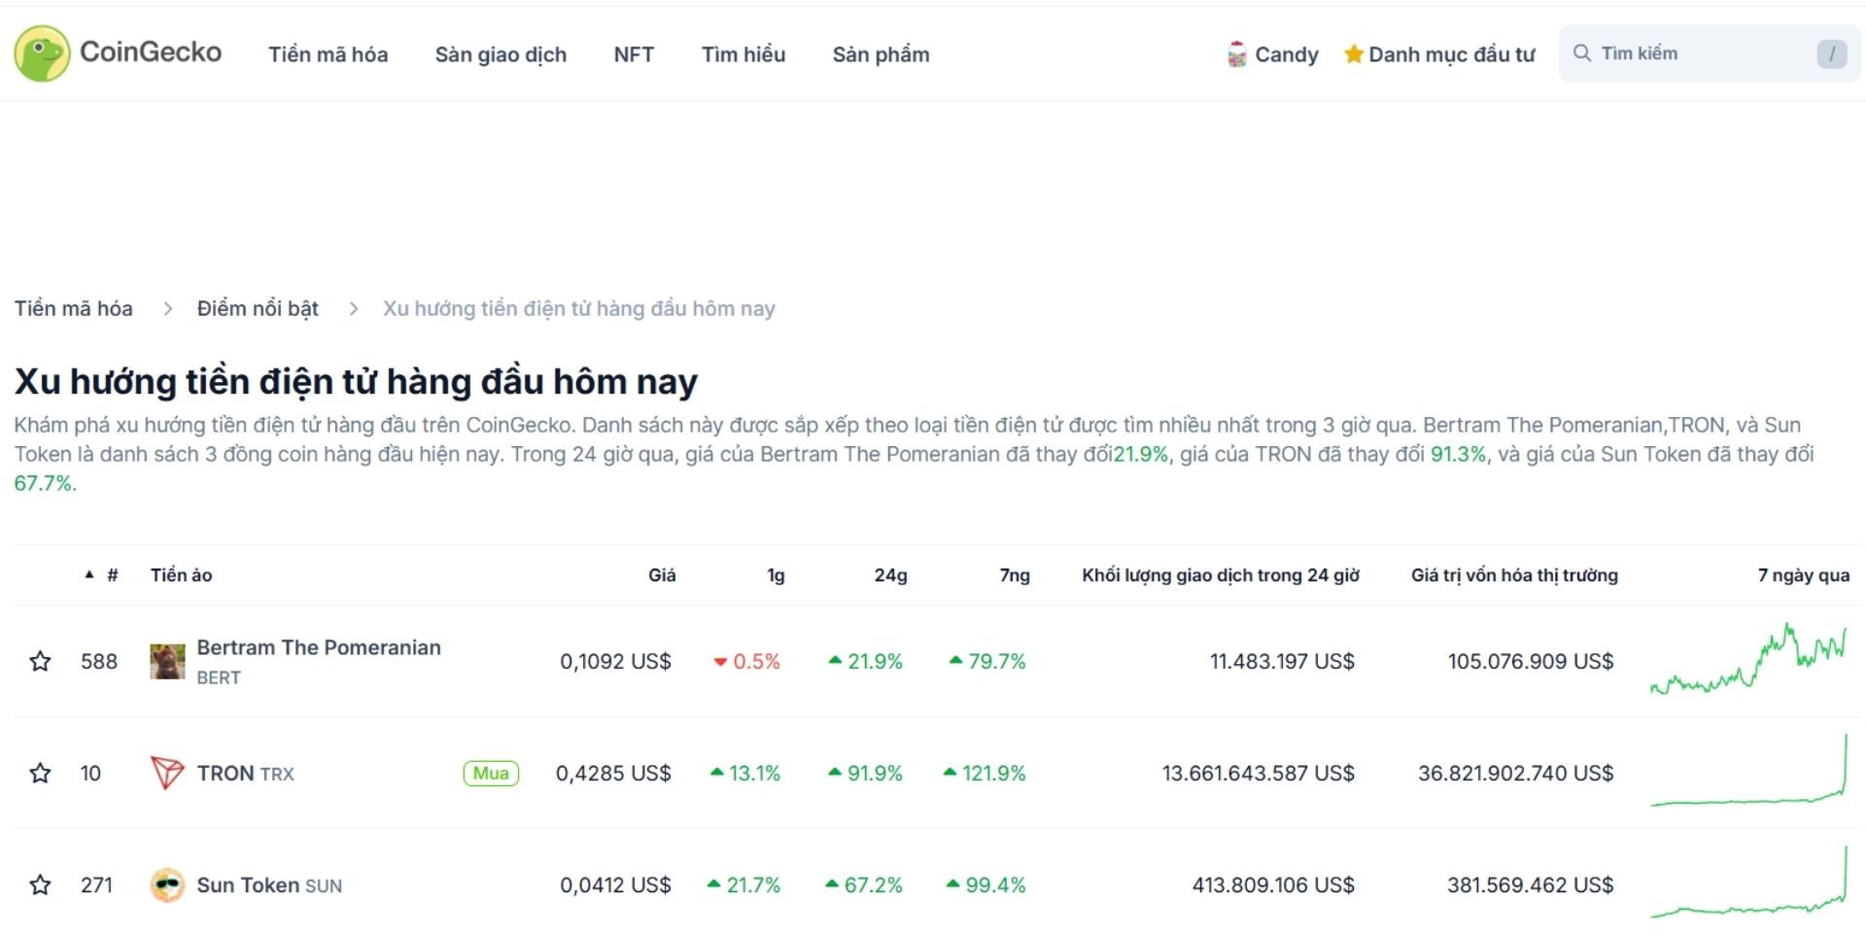Screen dimensions: 1866x936
Task: Favorite Bertram The Pomeranian with its star
Action: [x=41, y=661]
